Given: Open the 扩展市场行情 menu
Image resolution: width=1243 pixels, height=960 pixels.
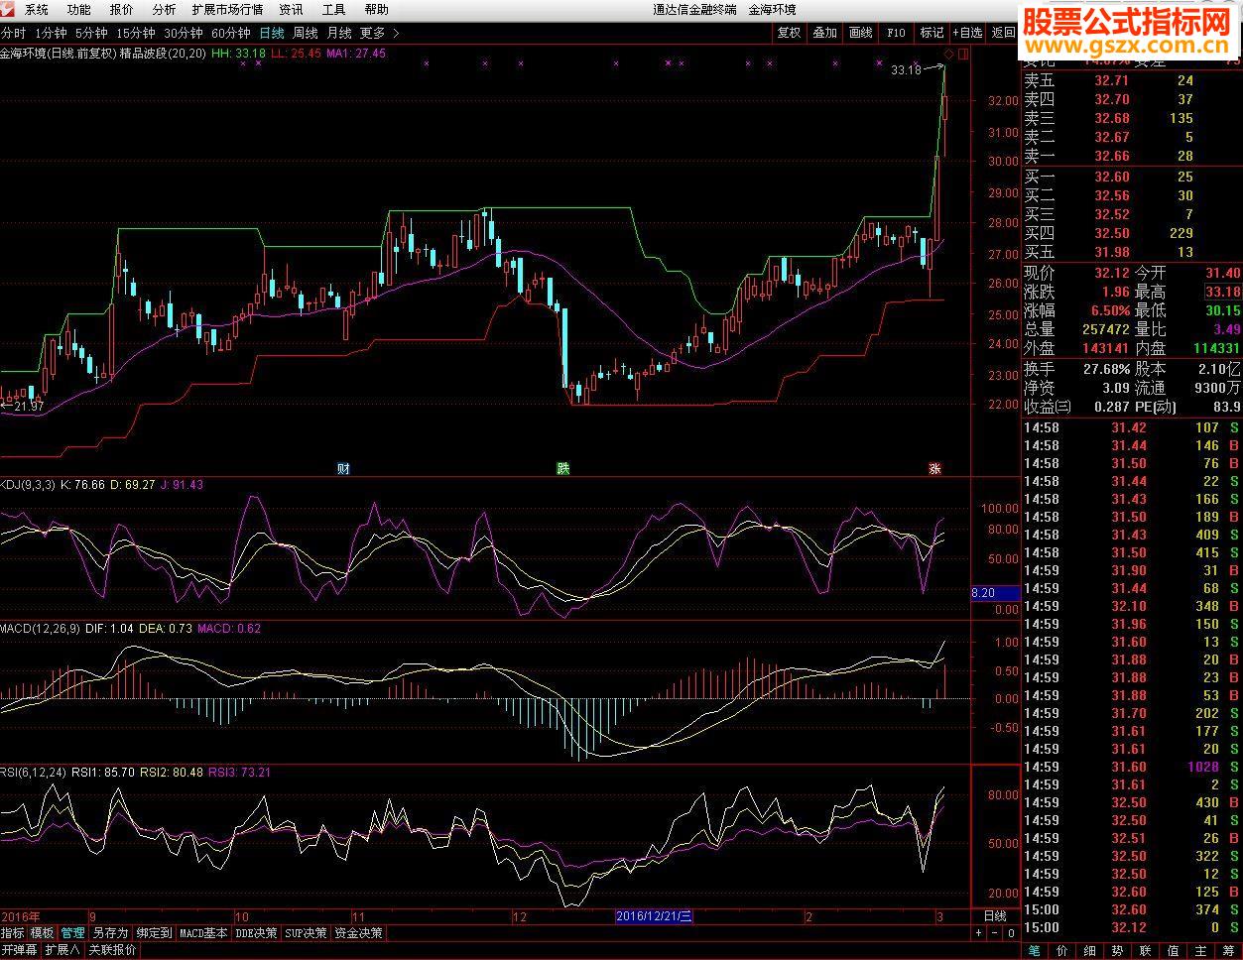Looking at the screenshot, I should click(227, 9).
